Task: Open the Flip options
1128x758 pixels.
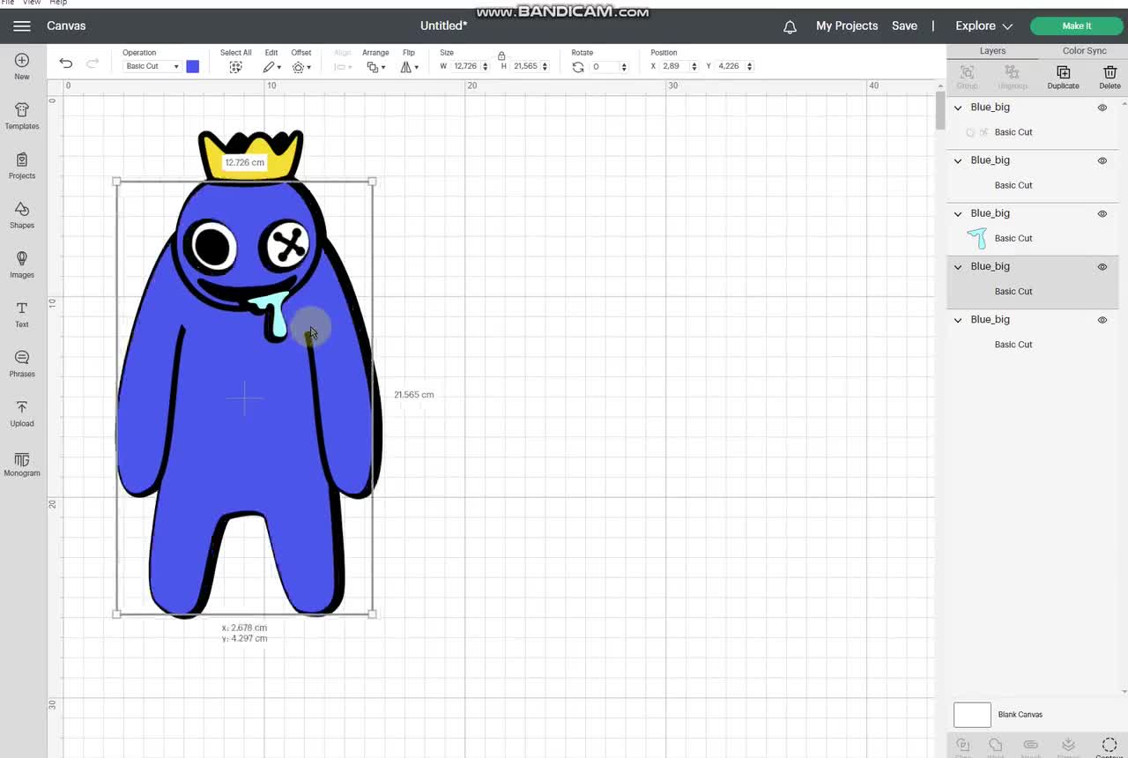Action: pyautogui.click(x=409, y=67)
